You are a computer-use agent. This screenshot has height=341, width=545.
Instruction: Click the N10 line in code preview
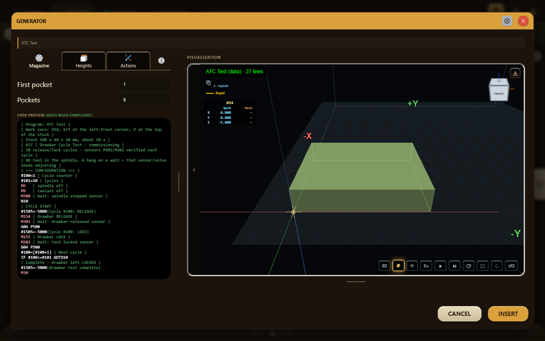25,201
